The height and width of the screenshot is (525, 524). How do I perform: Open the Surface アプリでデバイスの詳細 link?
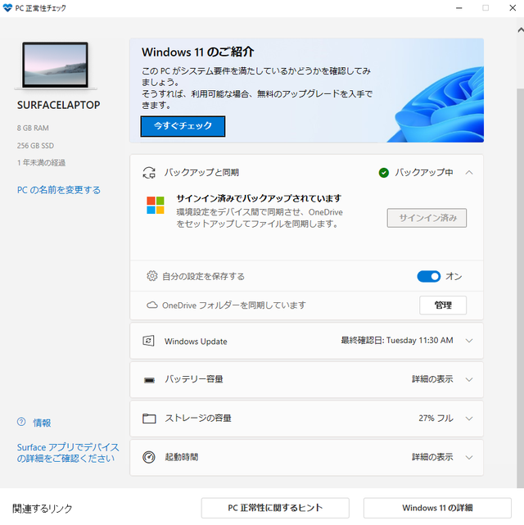tap(68, 453)
